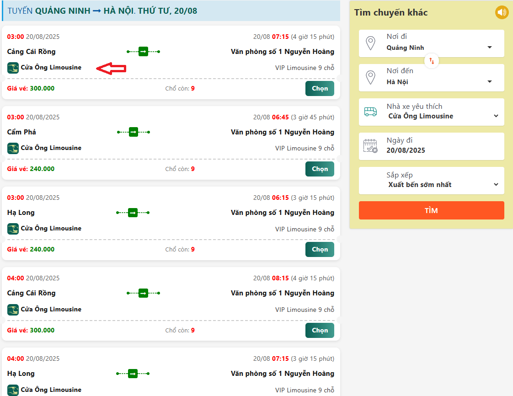
Task: Click 'VIP Limousine 9 chỗ' on the 04:00 Hạ Long trip
Action: coord(305,390)
